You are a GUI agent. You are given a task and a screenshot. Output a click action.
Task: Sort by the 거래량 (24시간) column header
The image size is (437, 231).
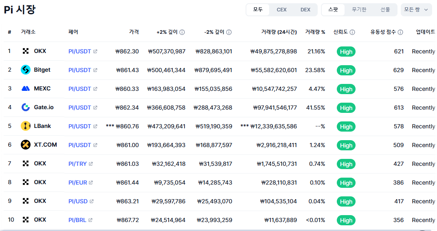279,32
